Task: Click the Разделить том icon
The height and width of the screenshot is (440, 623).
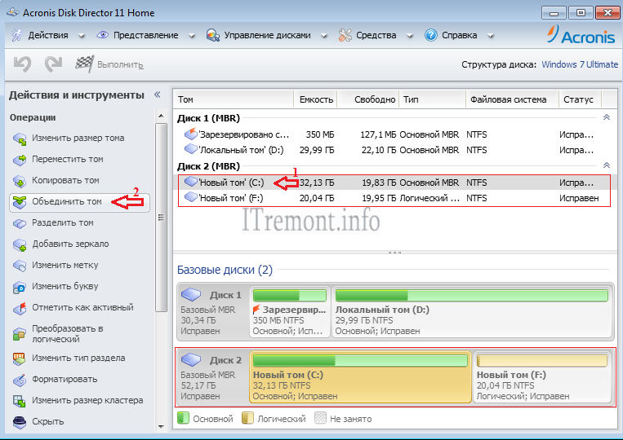Action: point(20,223)
